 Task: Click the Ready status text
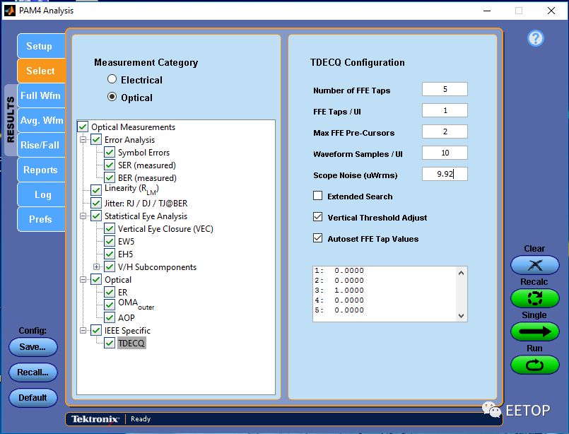(141, 418)
